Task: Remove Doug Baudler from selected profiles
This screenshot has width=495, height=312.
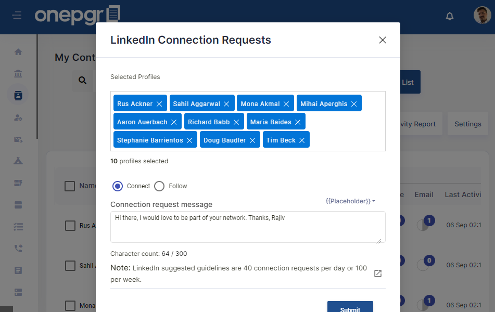Action: 252,140
